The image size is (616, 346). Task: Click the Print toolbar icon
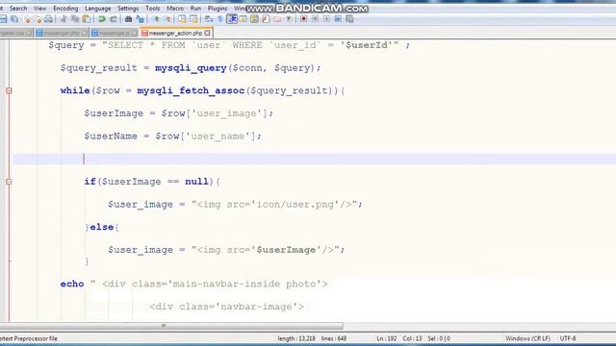coord(48,19)
